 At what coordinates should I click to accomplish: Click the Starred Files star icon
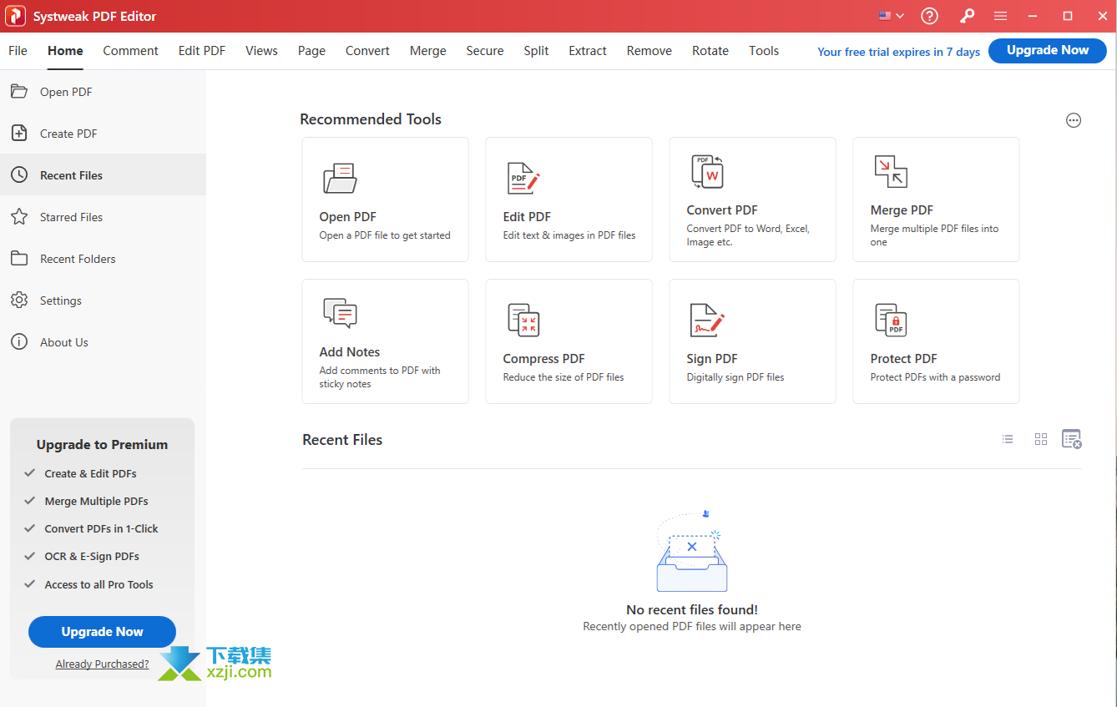tap(19, 216)
